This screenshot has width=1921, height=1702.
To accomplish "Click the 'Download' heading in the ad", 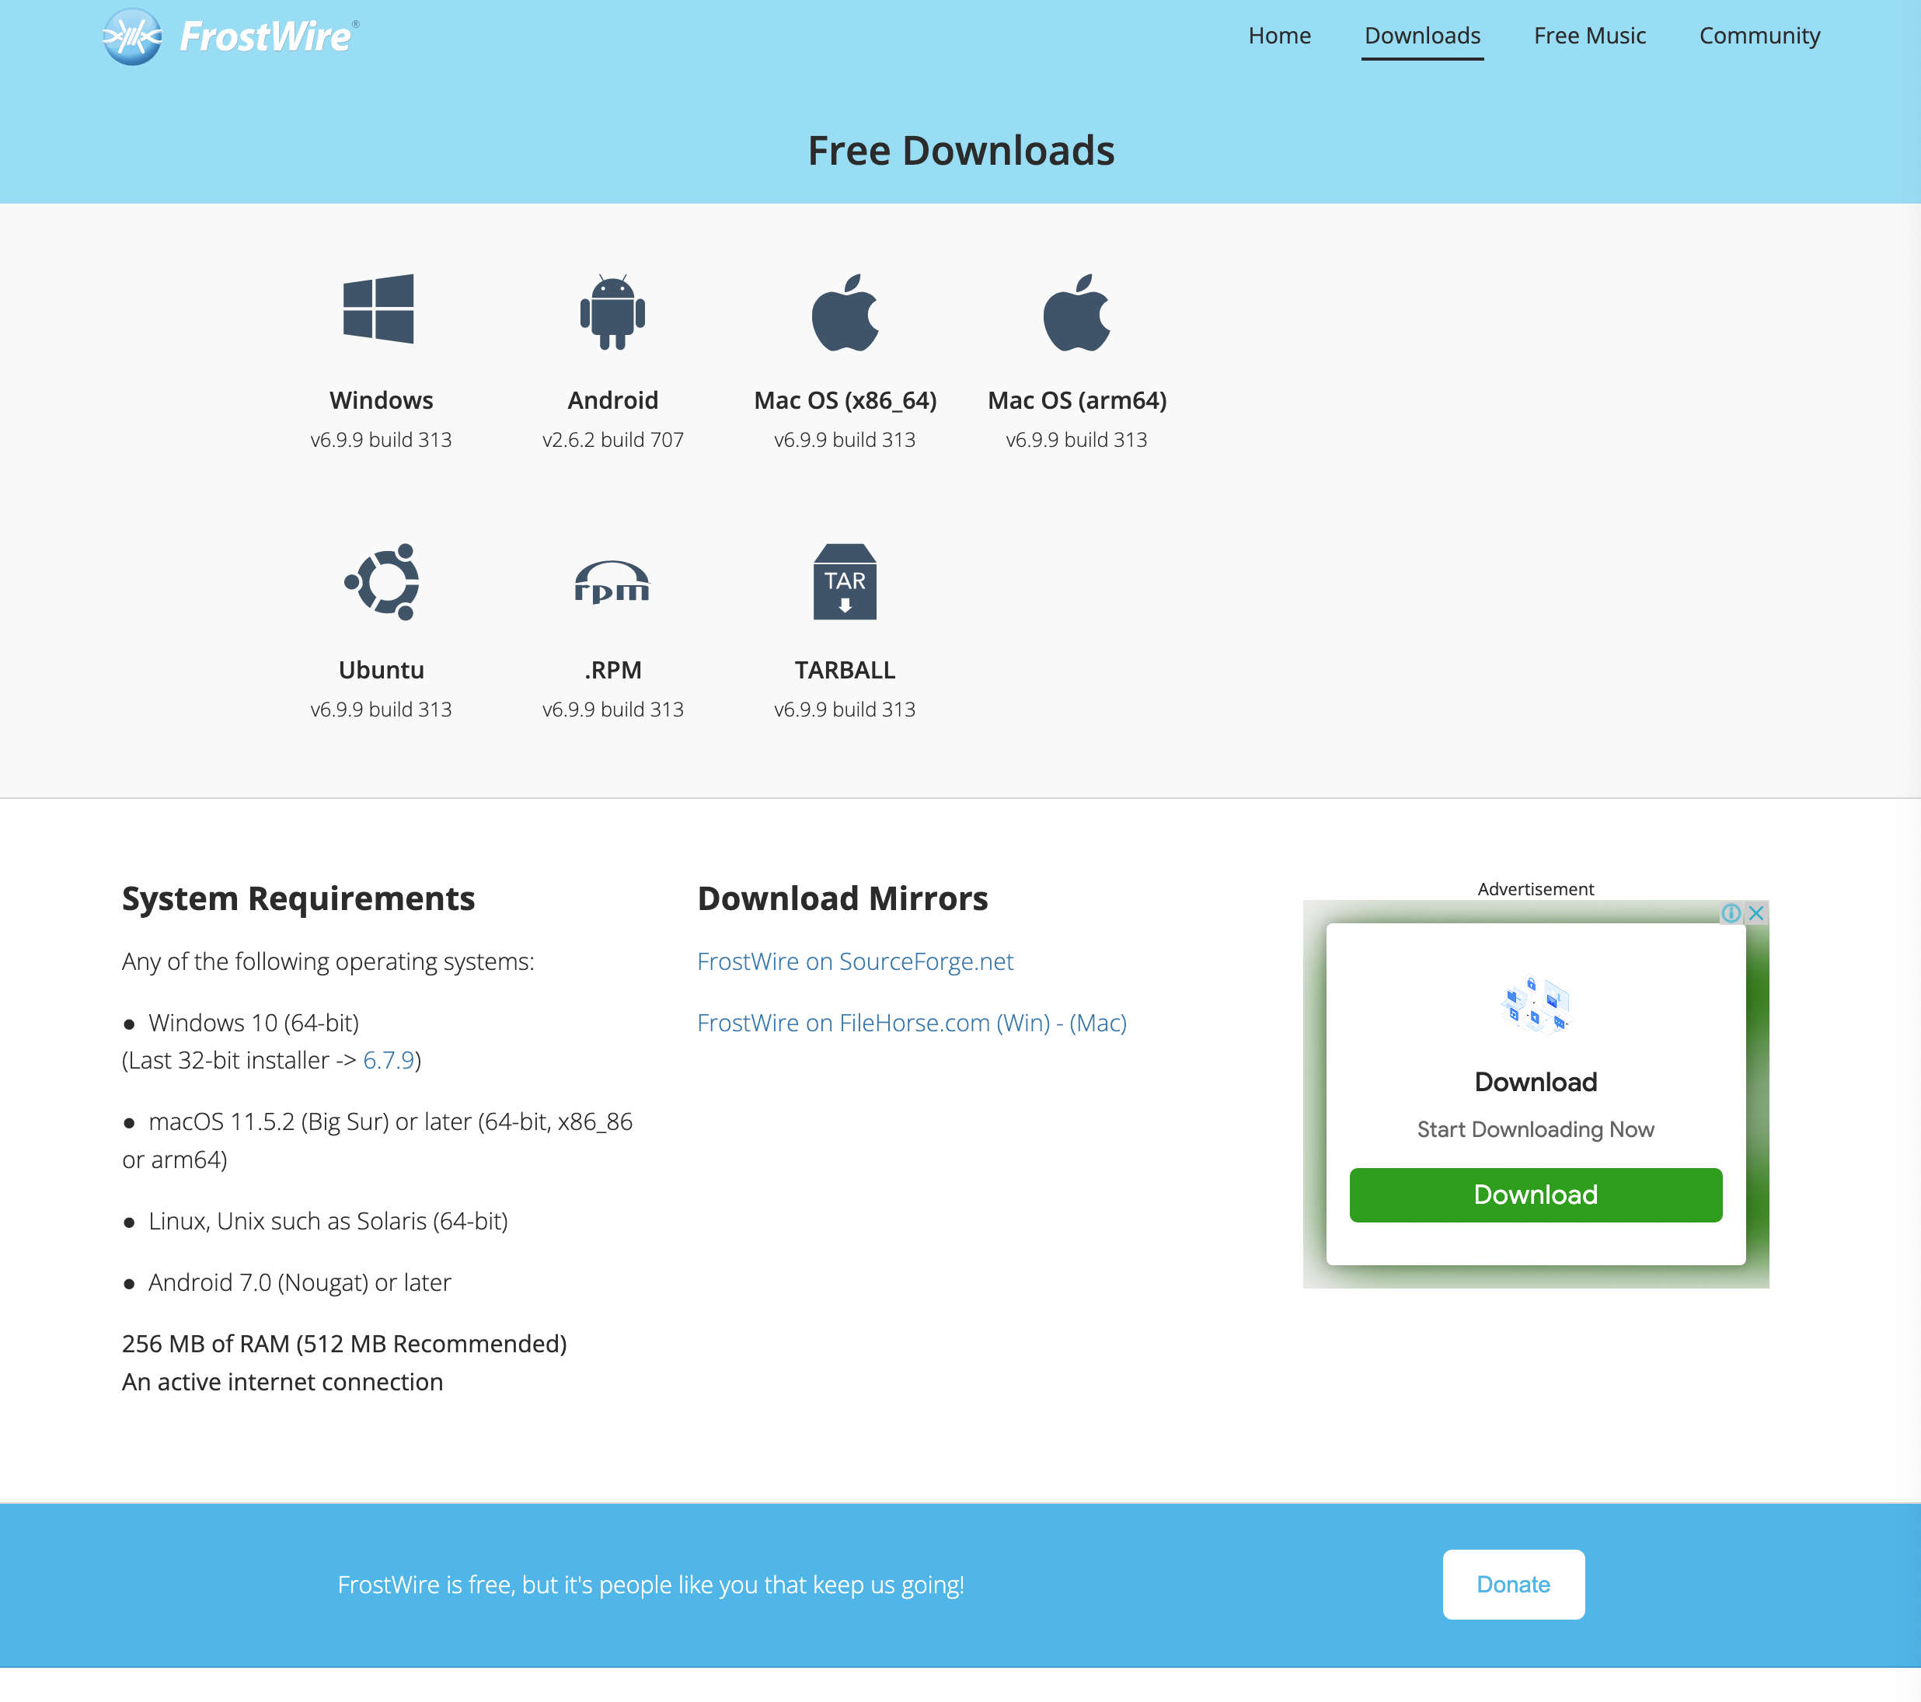I will pos(1536,1082).
